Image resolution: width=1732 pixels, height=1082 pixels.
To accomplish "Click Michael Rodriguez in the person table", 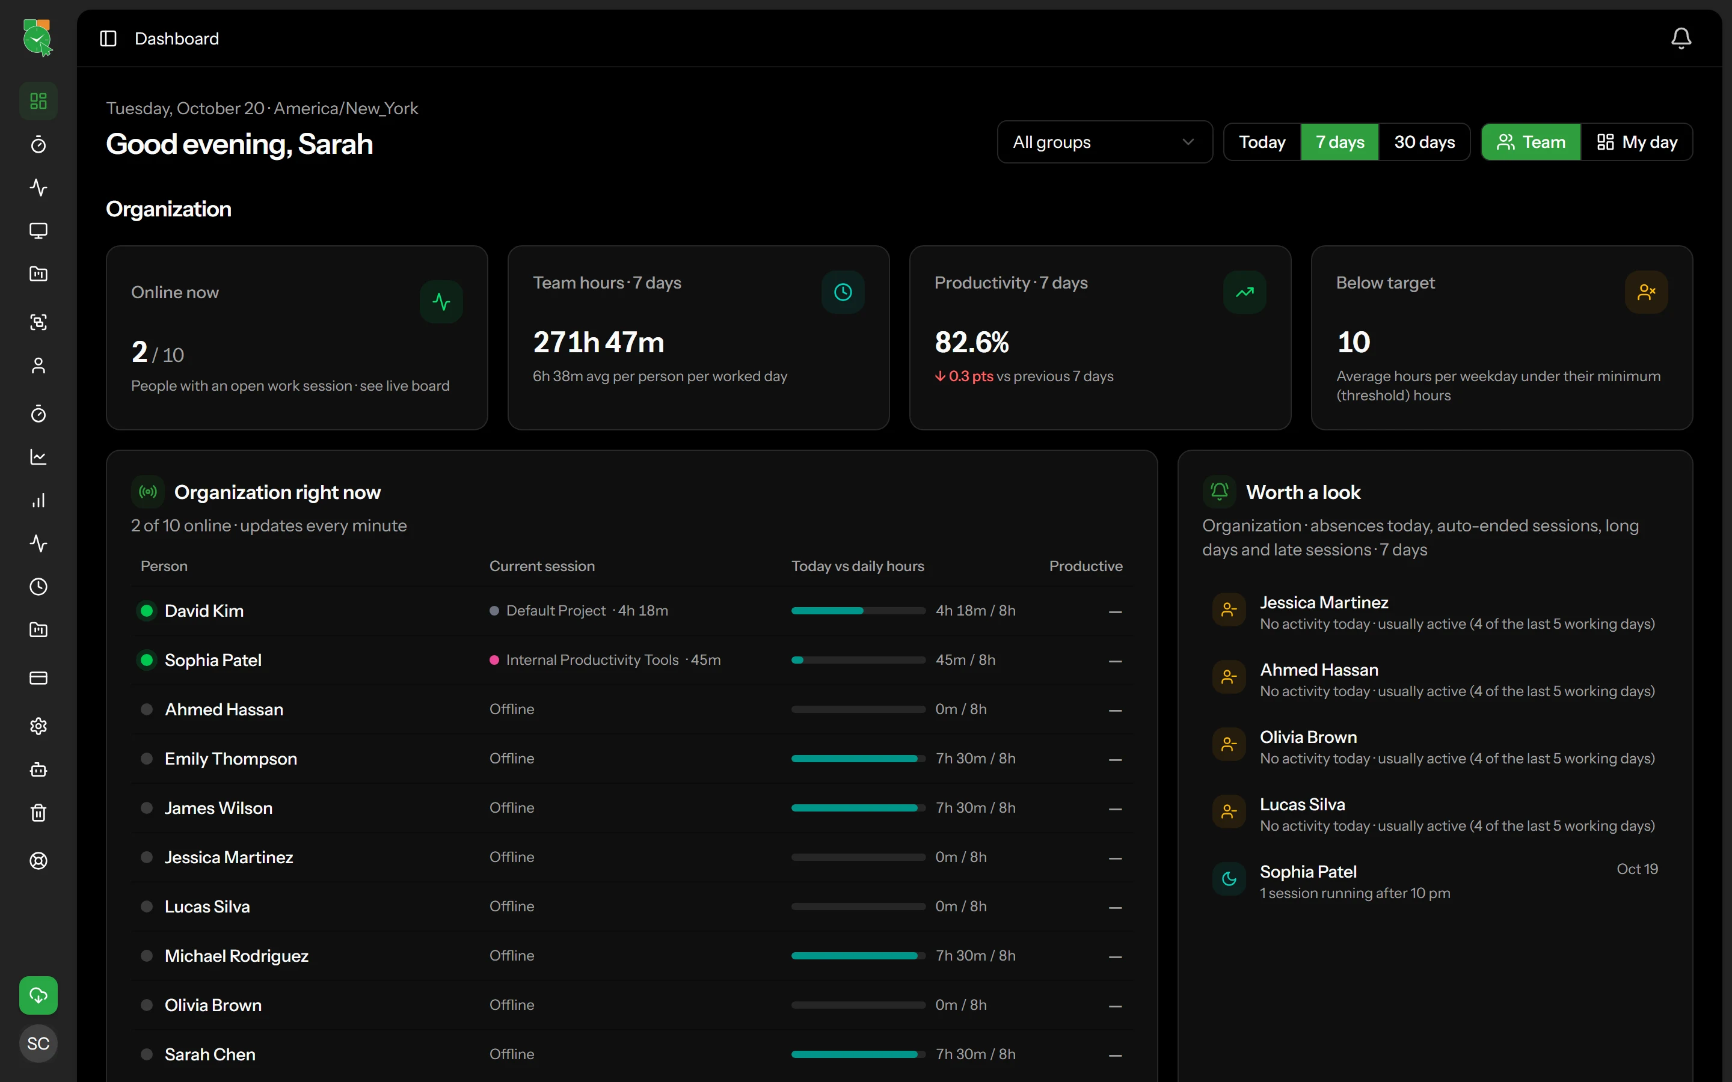I will click(x=236, y=956).
